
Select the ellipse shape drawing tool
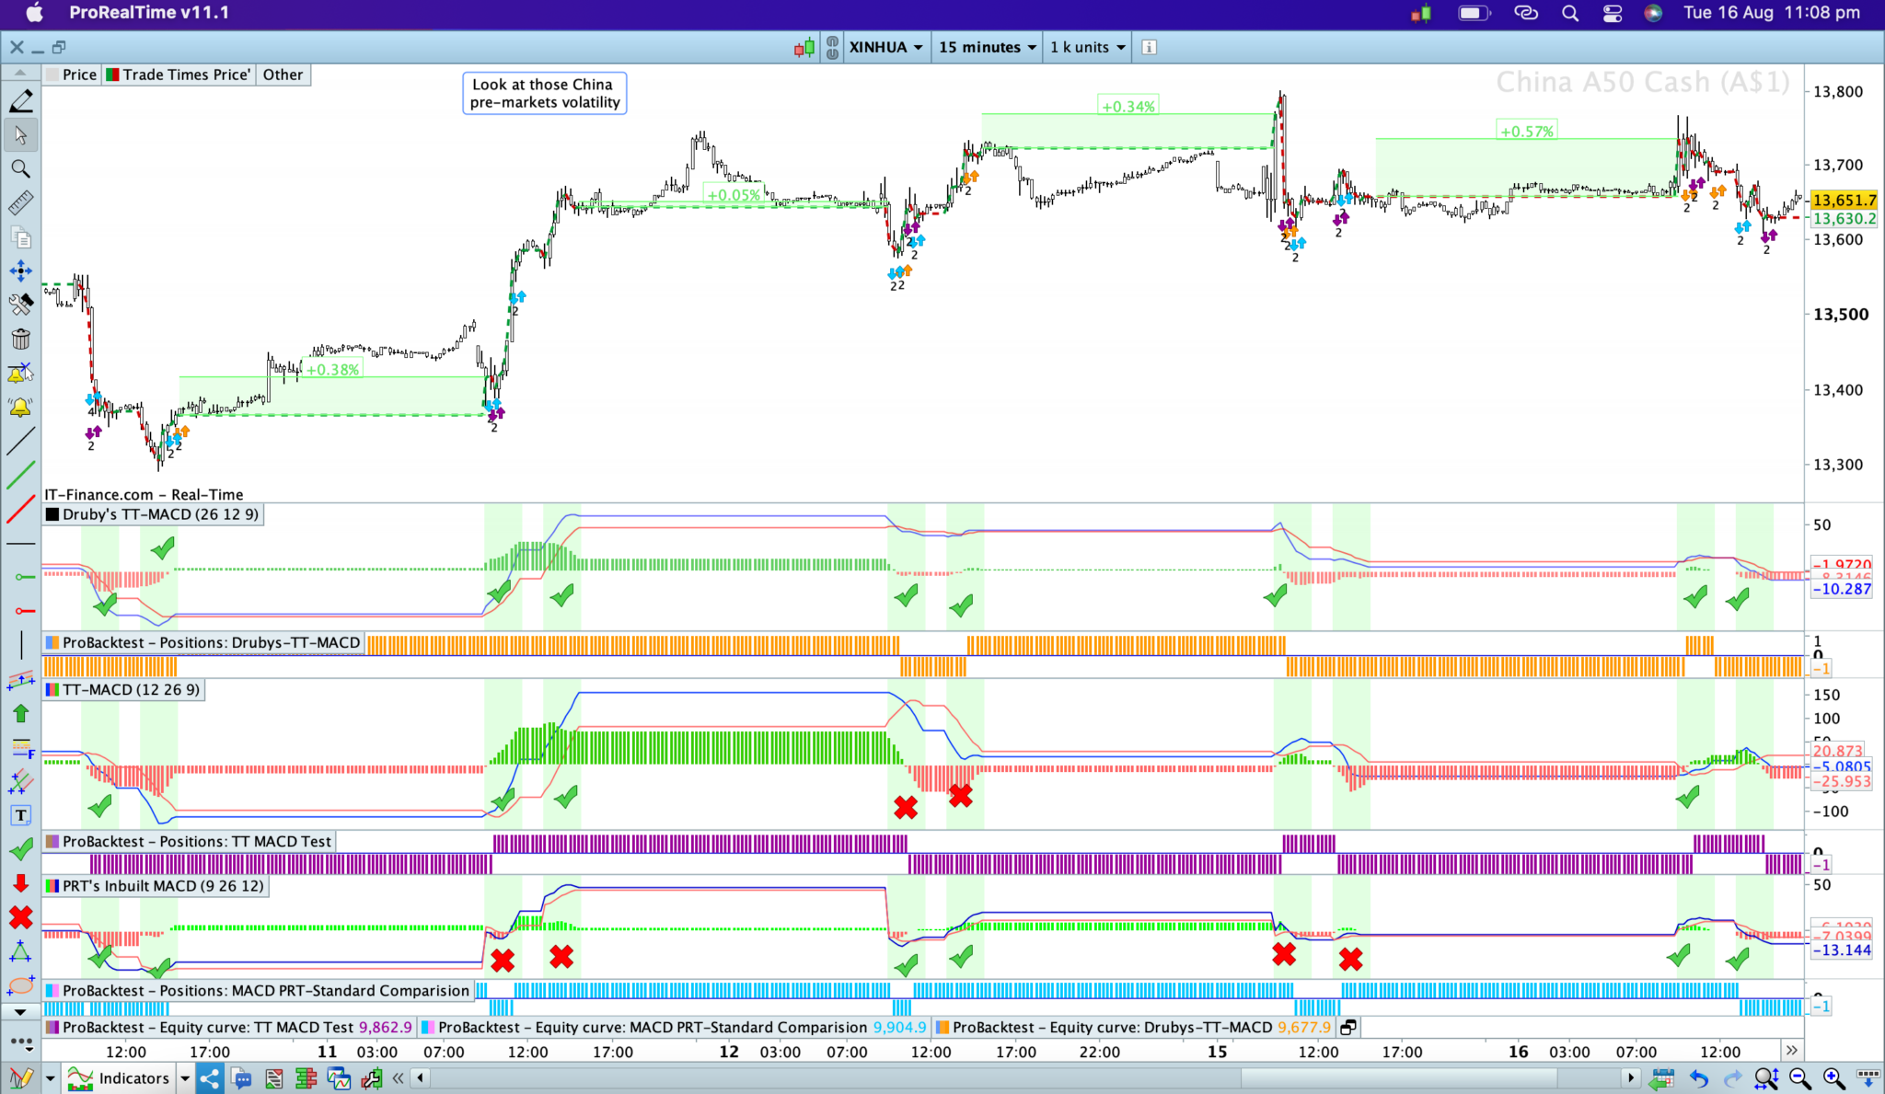pyautogui.click(x=20, y=985)
